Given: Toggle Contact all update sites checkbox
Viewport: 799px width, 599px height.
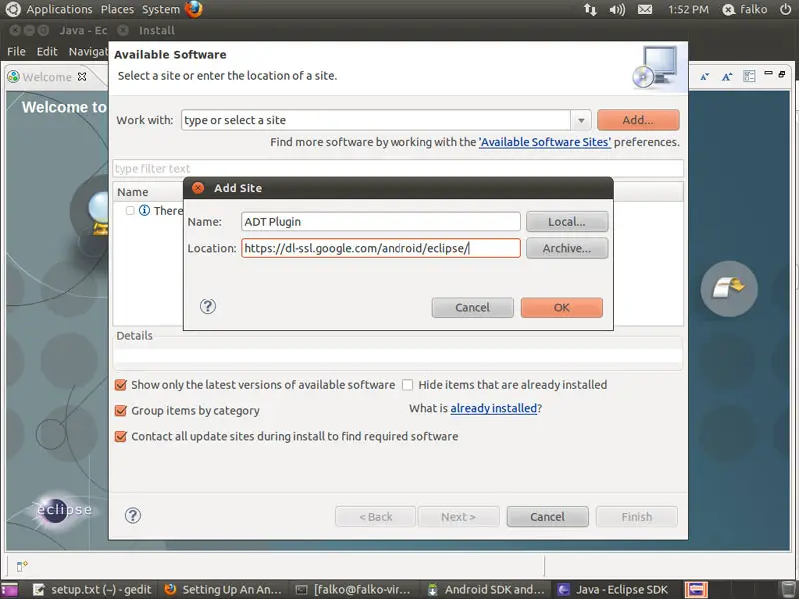Looking at the screenshot, I should click(x=120, y=436).
